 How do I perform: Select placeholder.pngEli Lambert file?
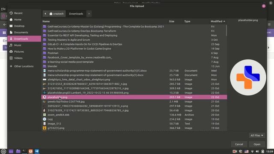coord(134,93)
